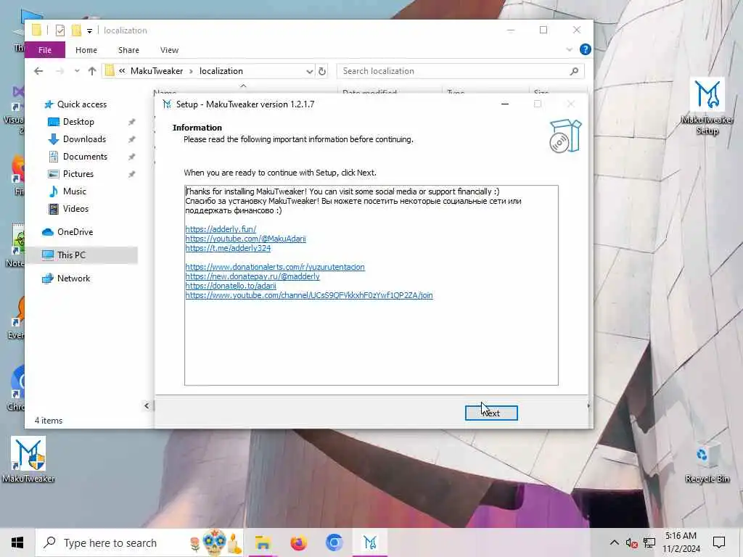
Task: Click New folder icon in quick access toolbar
Action: coord(75,30)
